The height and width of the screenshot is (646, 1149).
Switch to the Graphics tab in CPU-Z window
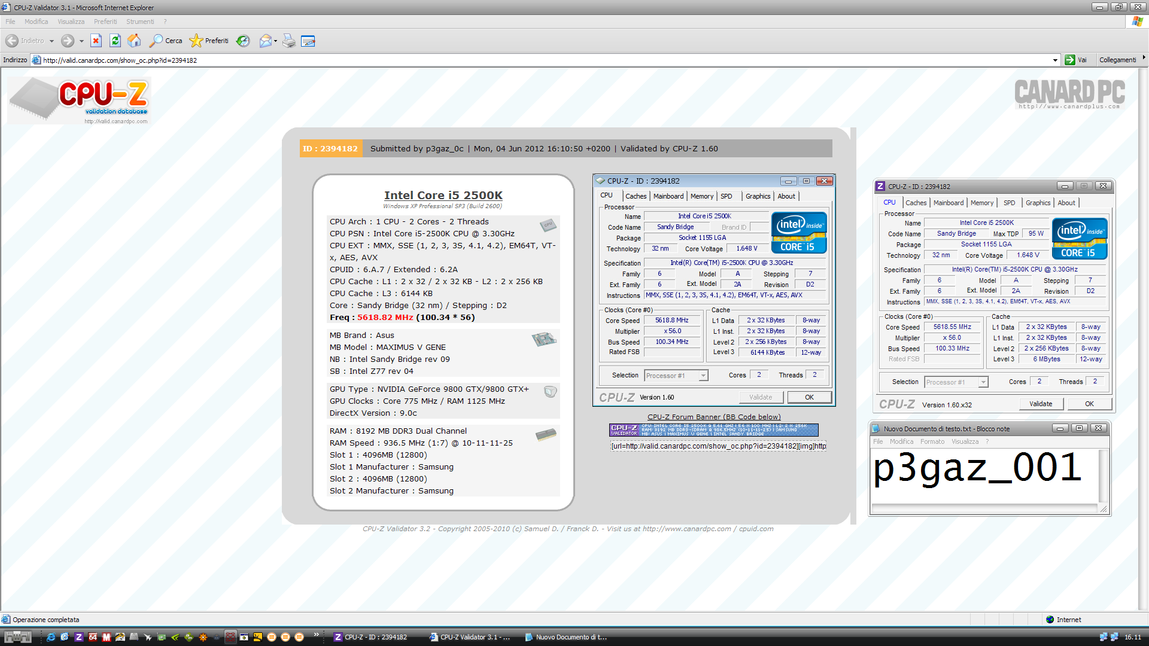(1038, 203)
